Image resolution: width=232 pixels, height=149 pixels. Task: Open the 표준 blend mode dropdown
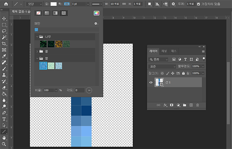(162, 67)
